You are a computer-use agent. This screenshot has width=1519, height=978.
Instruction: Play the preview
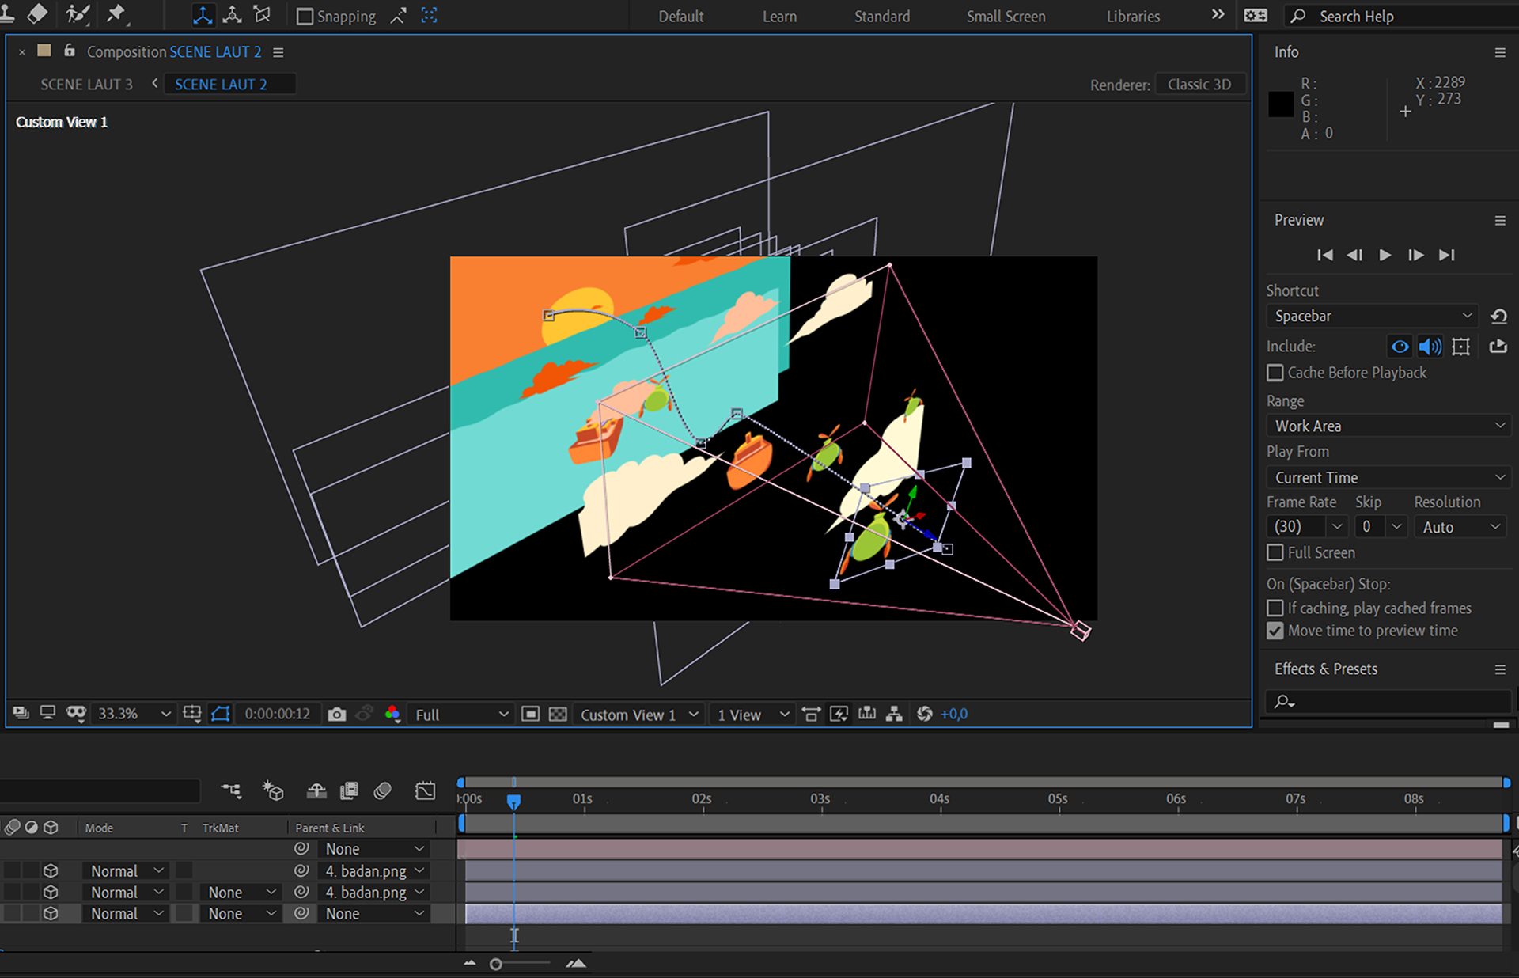[1385, 255]
